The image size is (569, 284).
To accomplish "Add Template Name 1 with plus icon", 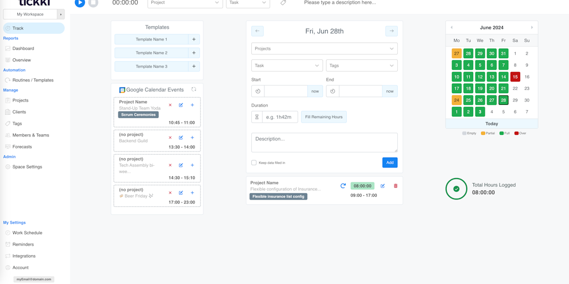I will coord(194,39).
